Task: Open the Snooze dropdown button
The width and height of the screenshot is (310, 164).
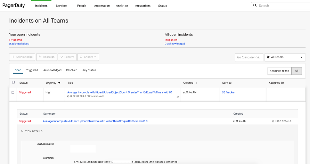Action: tap(88, 57)
